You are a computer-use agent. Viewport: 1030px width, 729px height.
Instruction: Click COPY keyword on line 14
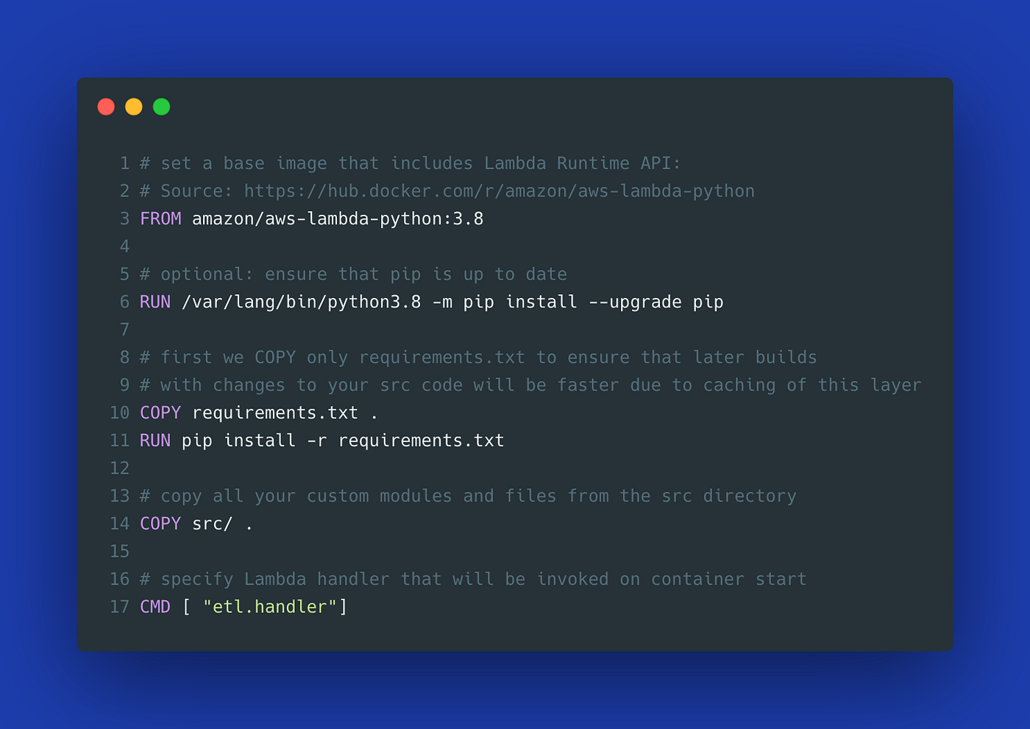tap(160, 523)
